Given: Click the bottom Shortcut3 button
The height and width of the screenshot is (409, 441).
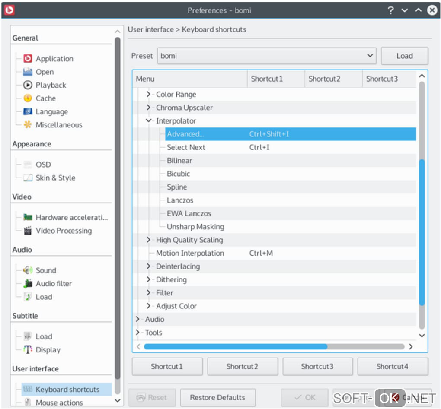Looking at the screenshot, I should pos(317,366).
